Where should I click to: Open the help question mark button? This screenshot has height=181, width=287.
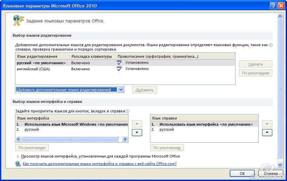click(x=273, y=6)
